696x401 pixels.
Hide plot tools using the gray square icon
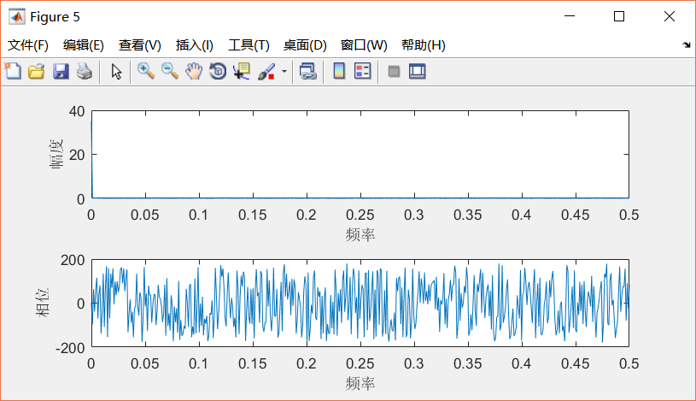tap(394, 71)
